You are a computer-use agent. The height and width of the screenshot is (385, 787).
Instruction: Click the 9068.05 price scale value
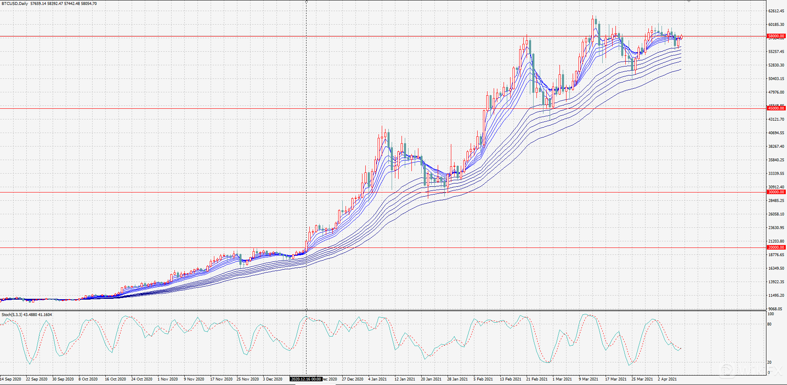(775, 309)
